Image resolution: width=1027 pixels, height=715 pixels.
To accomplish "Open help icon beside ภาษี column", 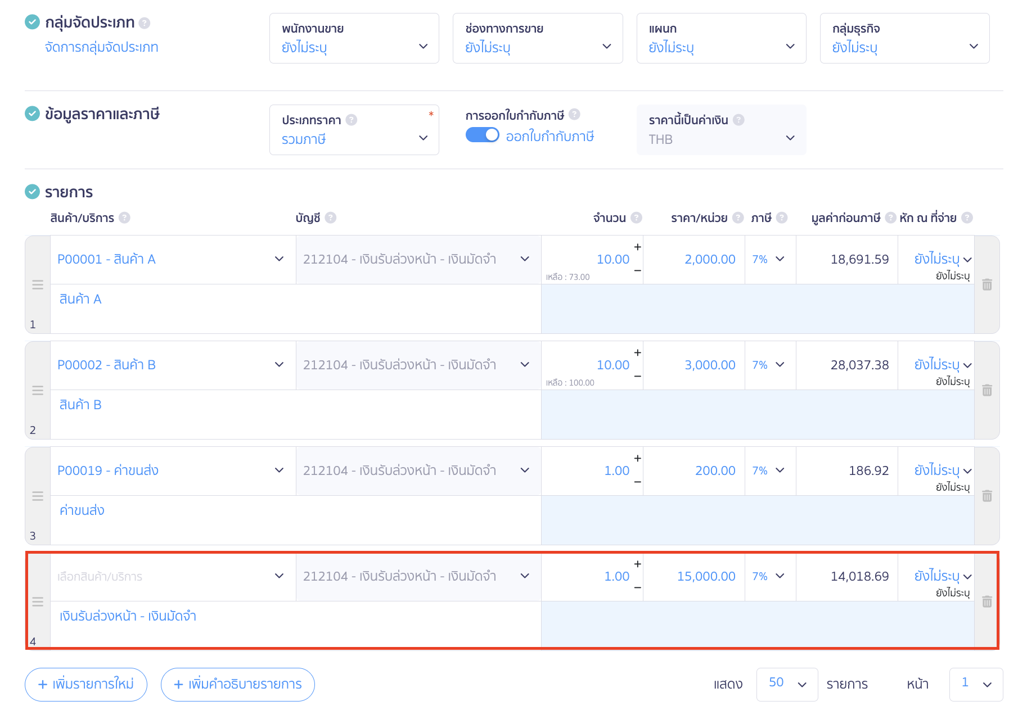I will 782,218.
